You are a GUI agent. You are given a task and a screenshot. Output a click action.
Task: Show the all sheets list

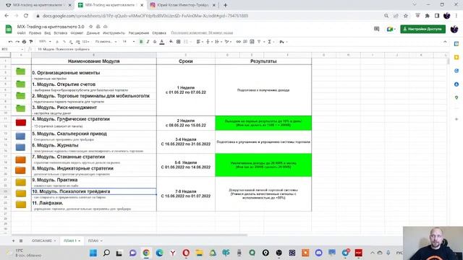[21, 240]
